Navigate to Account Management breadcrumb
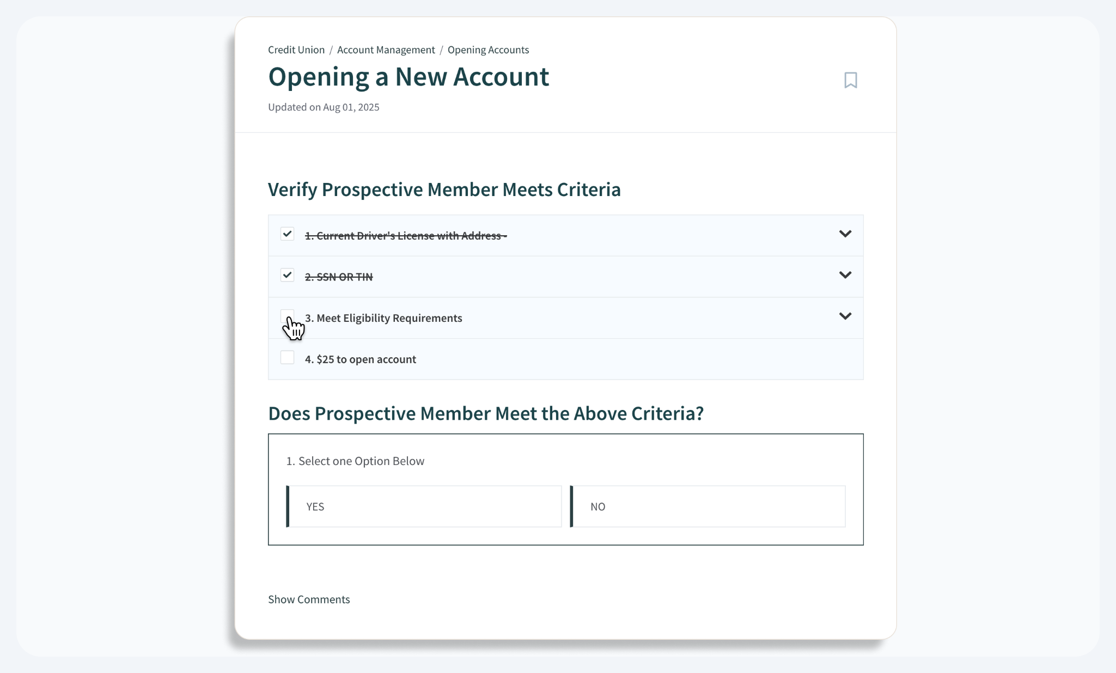The width and height of the screenshot is (1116, 673). [386, 50]
